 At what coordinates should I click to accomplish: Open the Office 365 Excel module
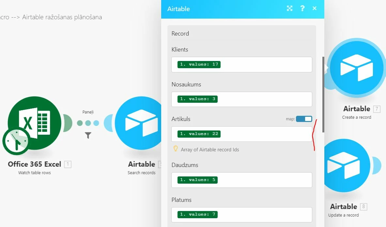click(x=35, y=123)
